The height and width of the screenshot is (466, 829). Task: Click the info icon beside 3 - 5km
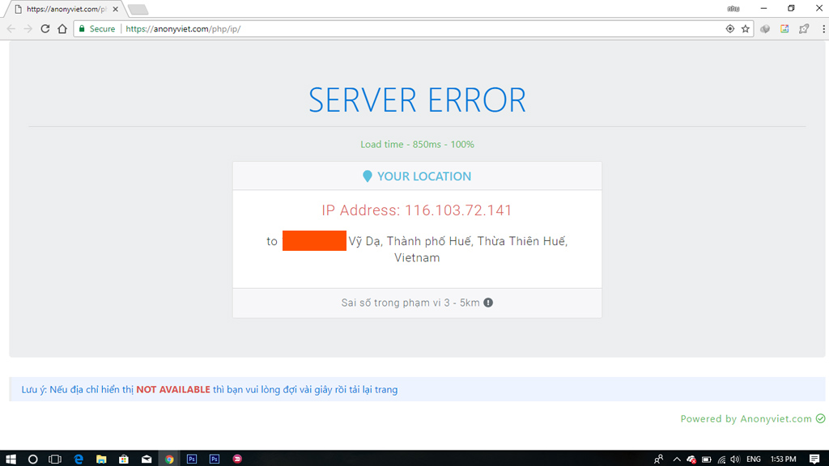point(488,303)
